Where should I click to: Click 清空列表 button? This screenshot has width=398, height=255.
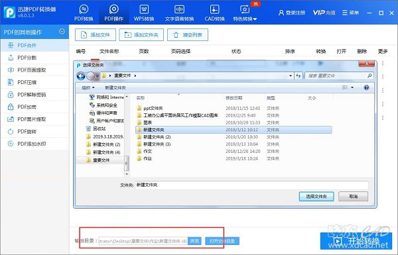coord(188,34)
